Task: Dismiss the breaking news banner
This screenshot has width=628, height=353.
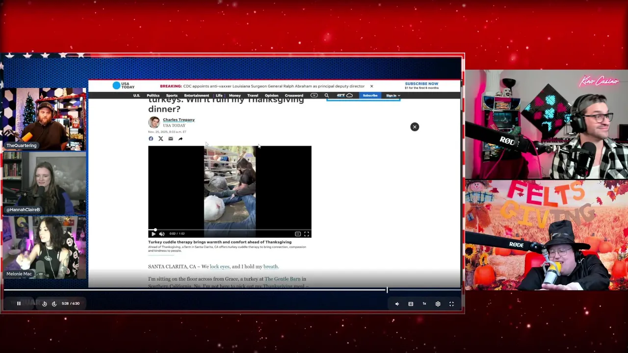Action: pyautogui.click(x=371, y=86)
